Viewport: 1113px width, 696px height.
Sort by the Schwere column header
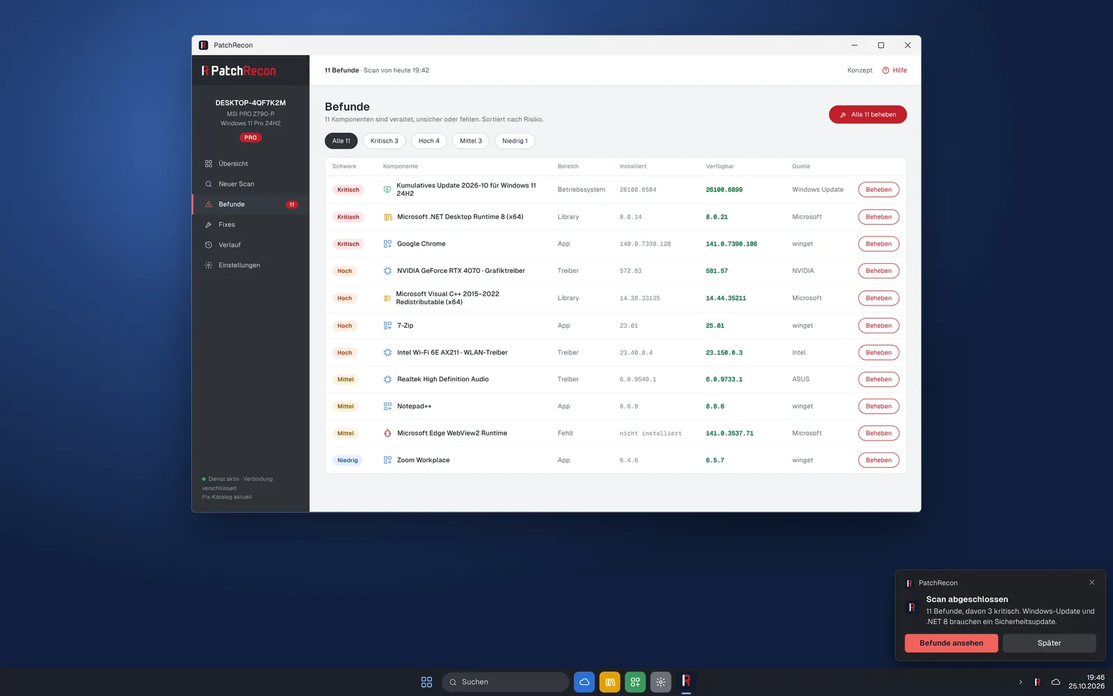344,166
